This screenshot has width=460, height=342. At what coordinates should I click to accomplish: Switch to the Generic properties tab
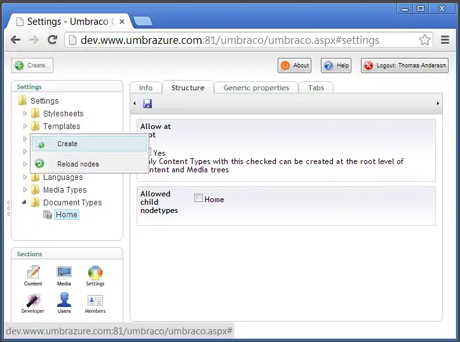(x=256, y=88)
